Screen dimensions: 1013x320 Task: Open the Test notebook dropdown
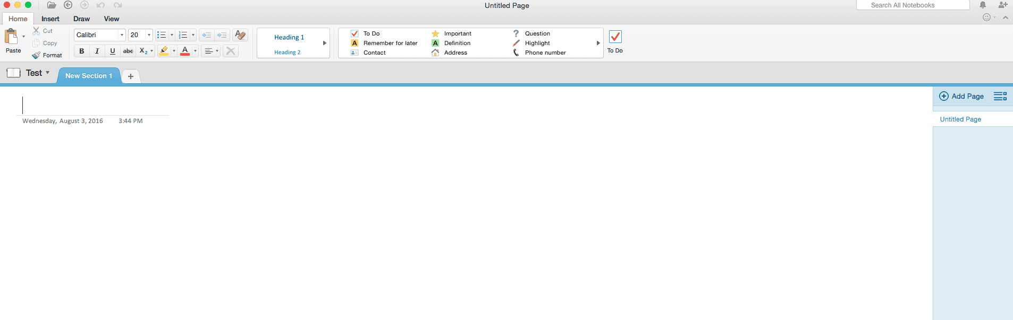click(47, 73)
